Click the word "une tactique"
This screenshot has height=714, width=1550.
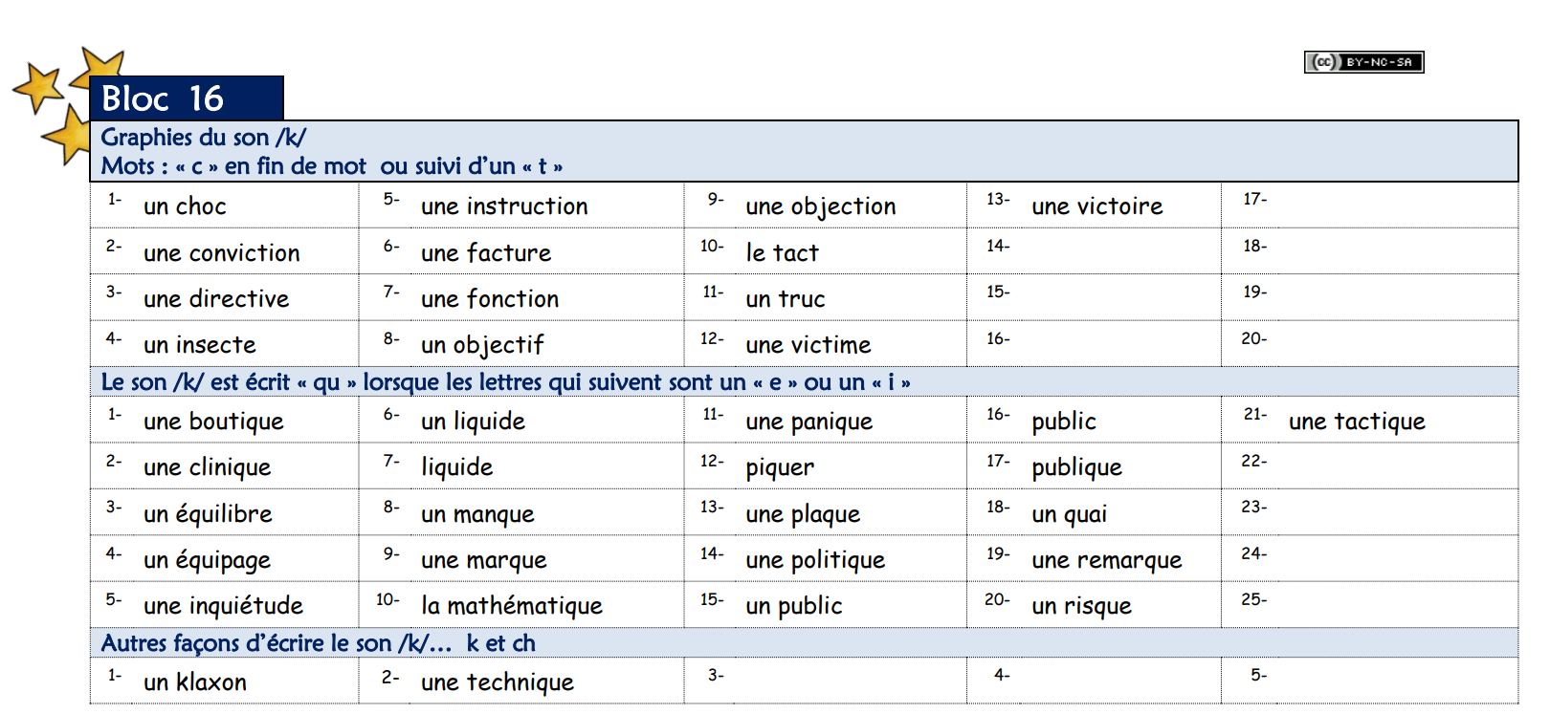[x=1356, y=422]
